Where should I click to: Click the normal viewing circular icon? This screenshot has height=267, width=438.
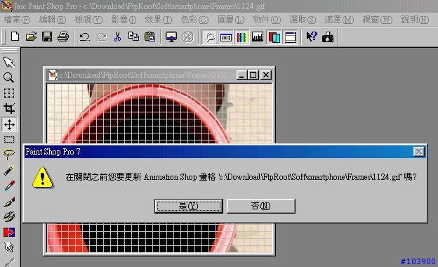pyautogui.click(x=187, y=37)
